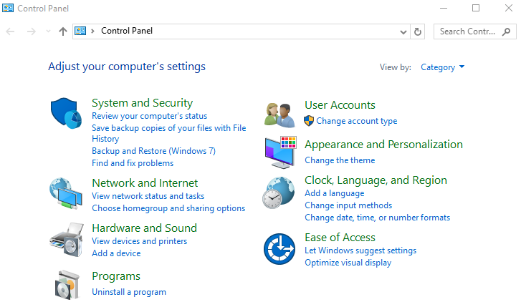Open the Ease of Access icon
The image size is (521, 302).
(279, 249)
